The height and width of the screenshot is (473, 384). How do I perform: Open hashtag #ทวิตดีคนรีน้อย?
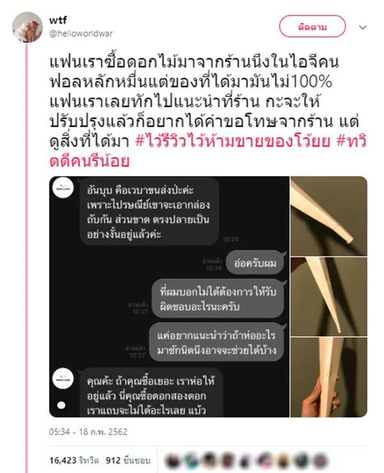click(207, 151)
